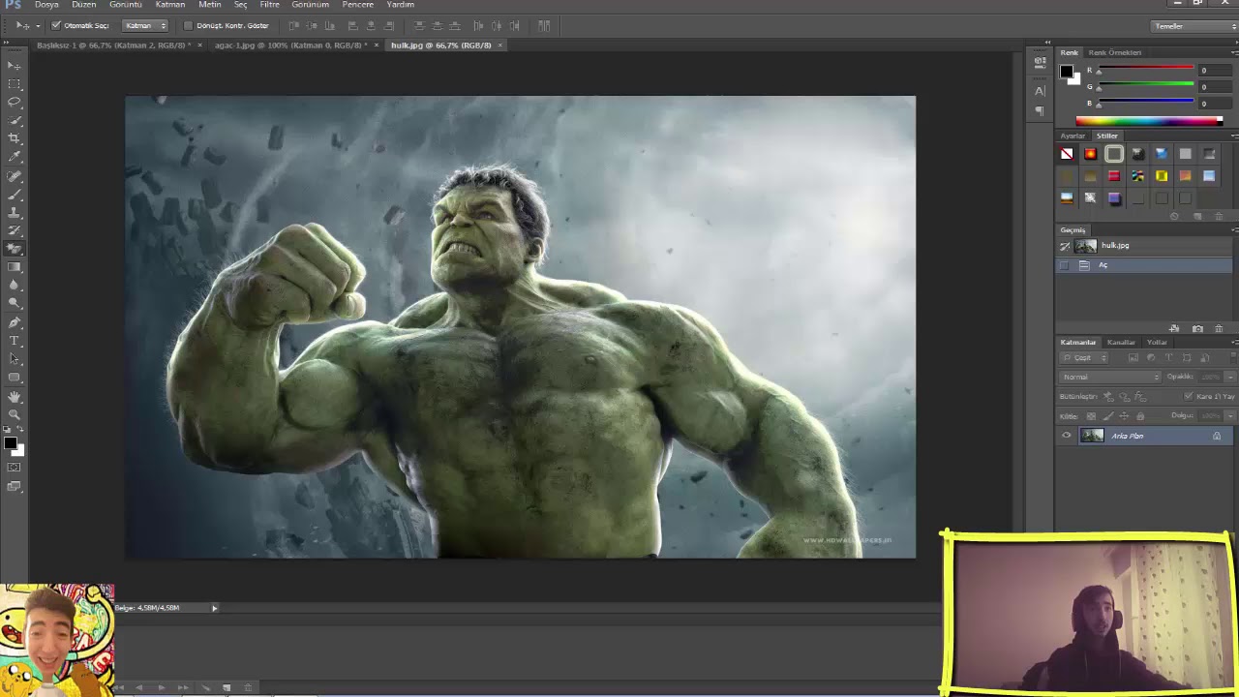Screen dimensions: 1239x697
Task: Expand the status bar info arrow
Action: [215, 608]
